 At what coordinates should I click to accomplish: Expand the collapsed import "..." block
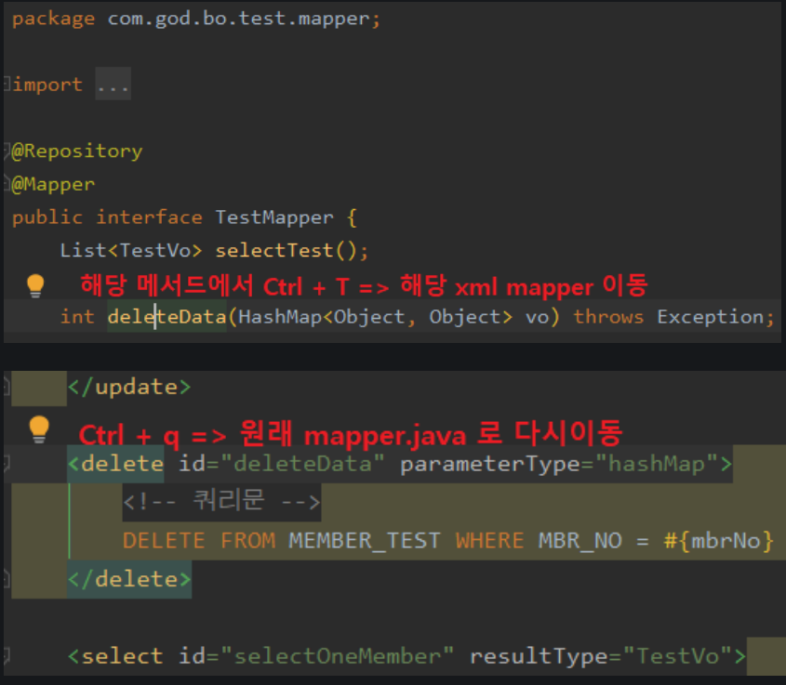(x=113, y=85)
